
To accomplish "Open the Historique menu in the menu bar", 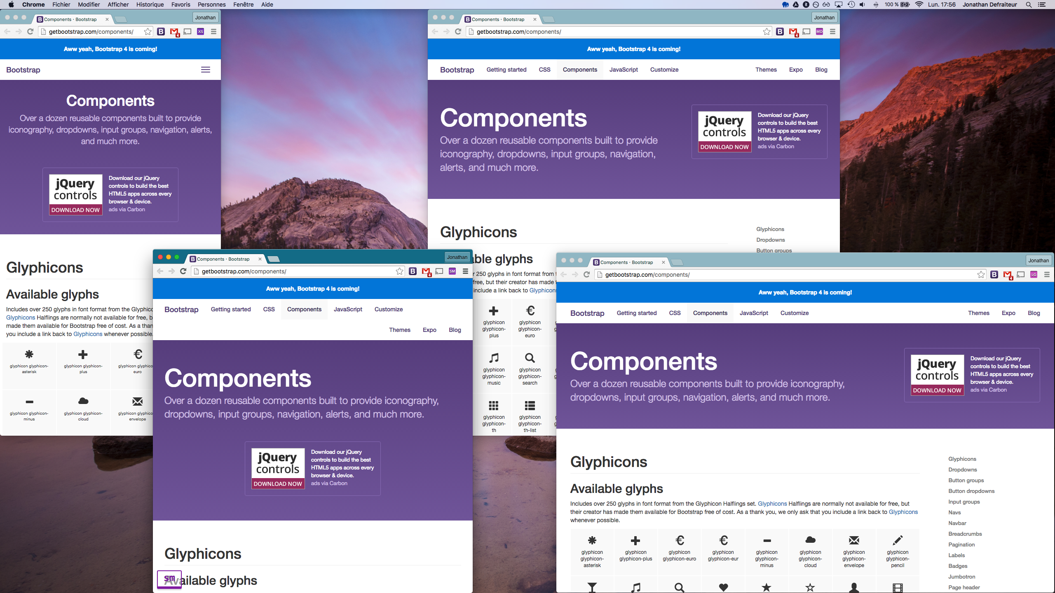I will (x=149, y=5).
